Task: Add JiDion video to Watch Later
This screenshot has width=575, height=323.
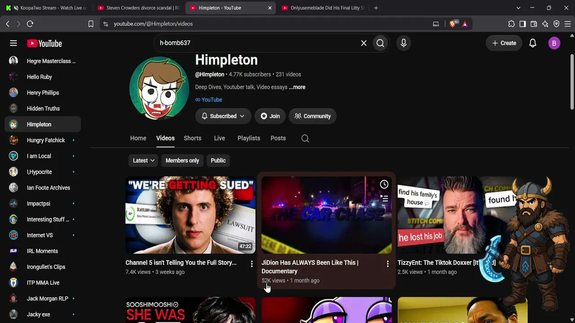Action: click(x=384, y=184)
